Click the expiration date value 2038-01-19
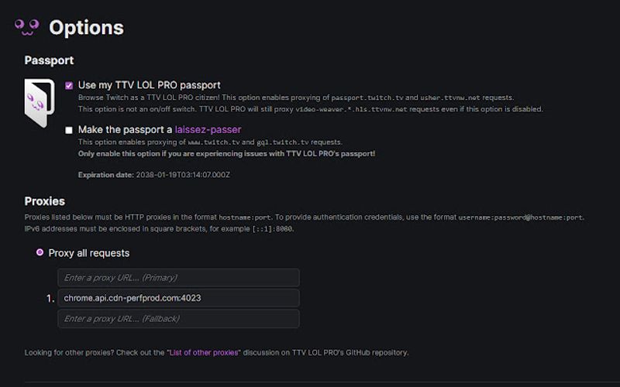The width and height of the screenshot is (620, 387). click(182, 175)
